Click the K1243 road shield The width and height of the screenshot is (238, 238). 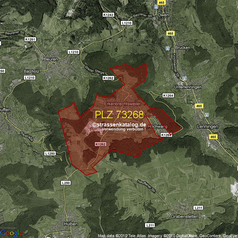(x=108, y=14)
